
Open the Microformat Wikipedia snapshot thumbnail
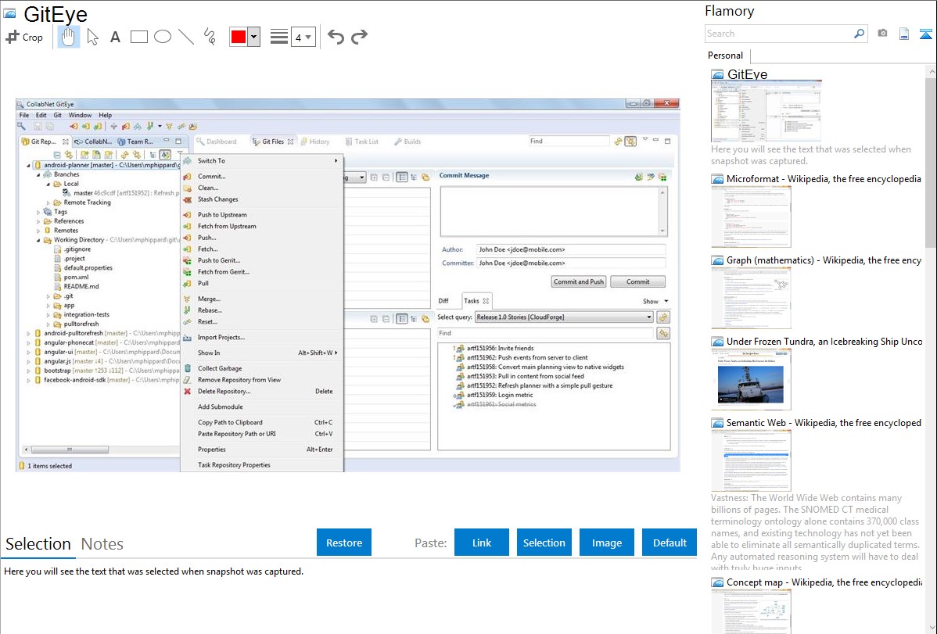click(751, 217)
